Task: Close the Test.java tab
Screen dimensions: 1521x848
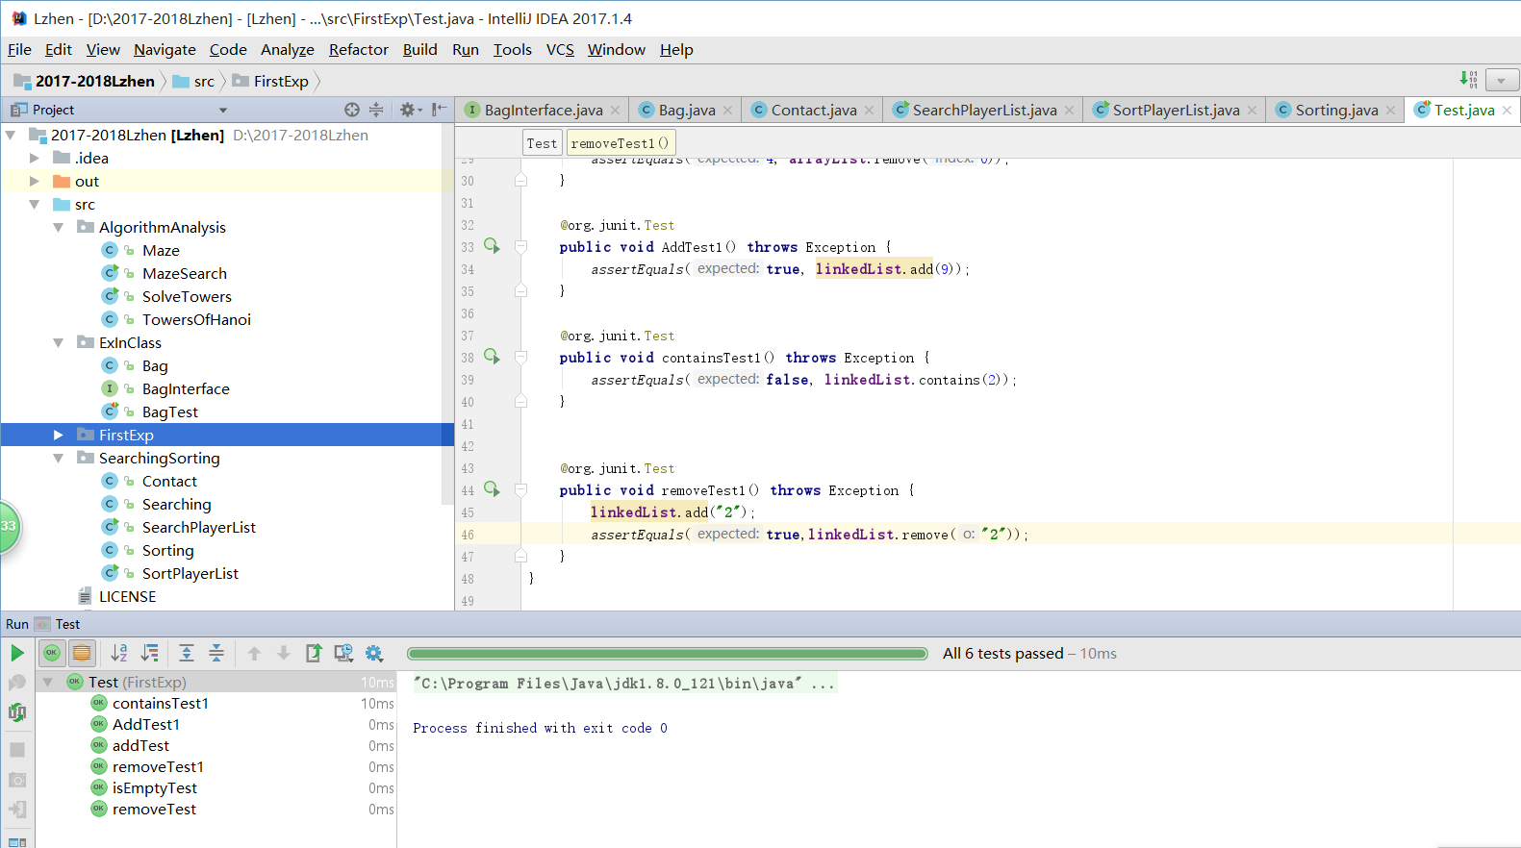Action: pos(1508,111)
